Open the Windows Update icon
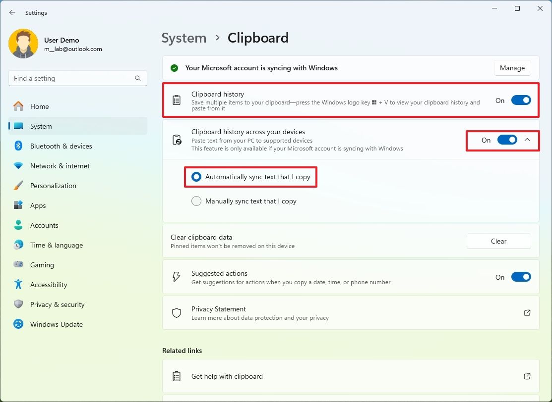This screenshot has height=402, width=552. (x=19, y=324)
